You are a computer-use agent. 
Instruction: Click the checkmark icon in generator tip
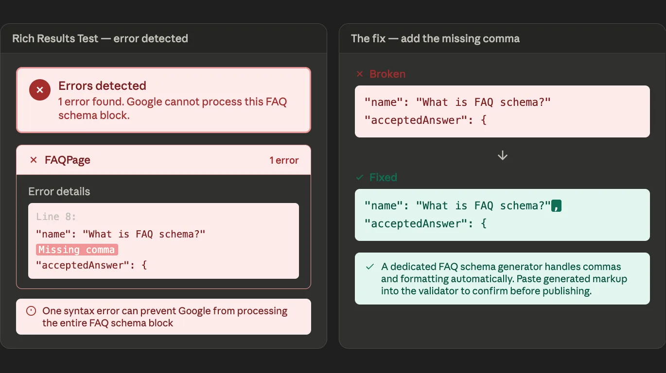[370, 267]
